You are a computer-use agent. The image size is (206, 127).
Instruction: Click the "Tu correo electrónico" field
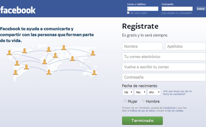[164, 57]
